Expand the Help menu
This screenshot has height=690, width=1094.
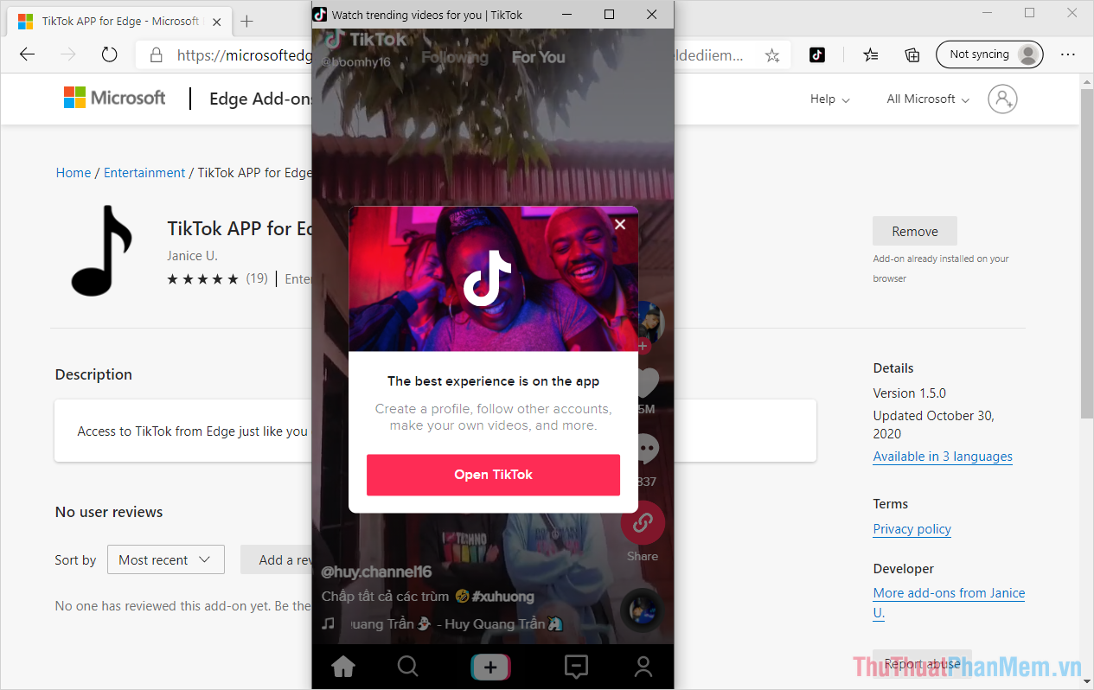(828, 99)
